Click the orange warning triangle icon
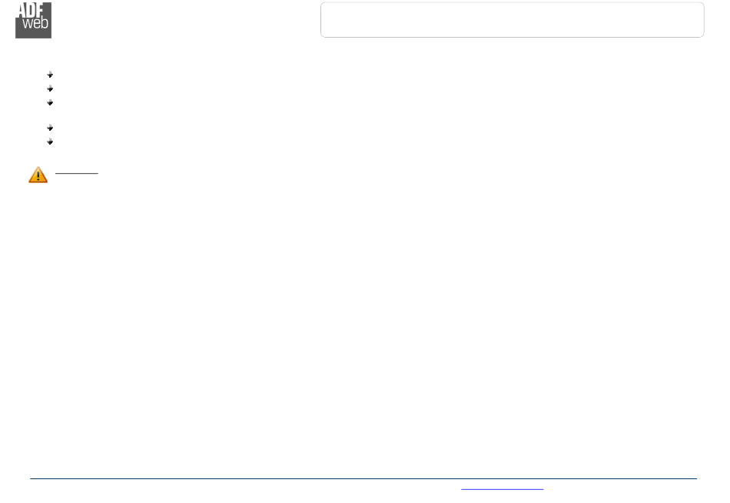 pyautogui.click(x=38, y=175)
